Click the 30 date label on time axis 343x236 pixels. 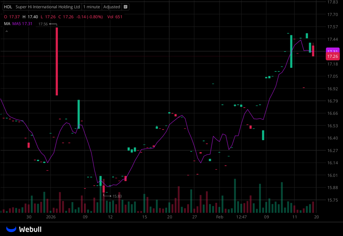pyautogui.click(x=29, y=217)
